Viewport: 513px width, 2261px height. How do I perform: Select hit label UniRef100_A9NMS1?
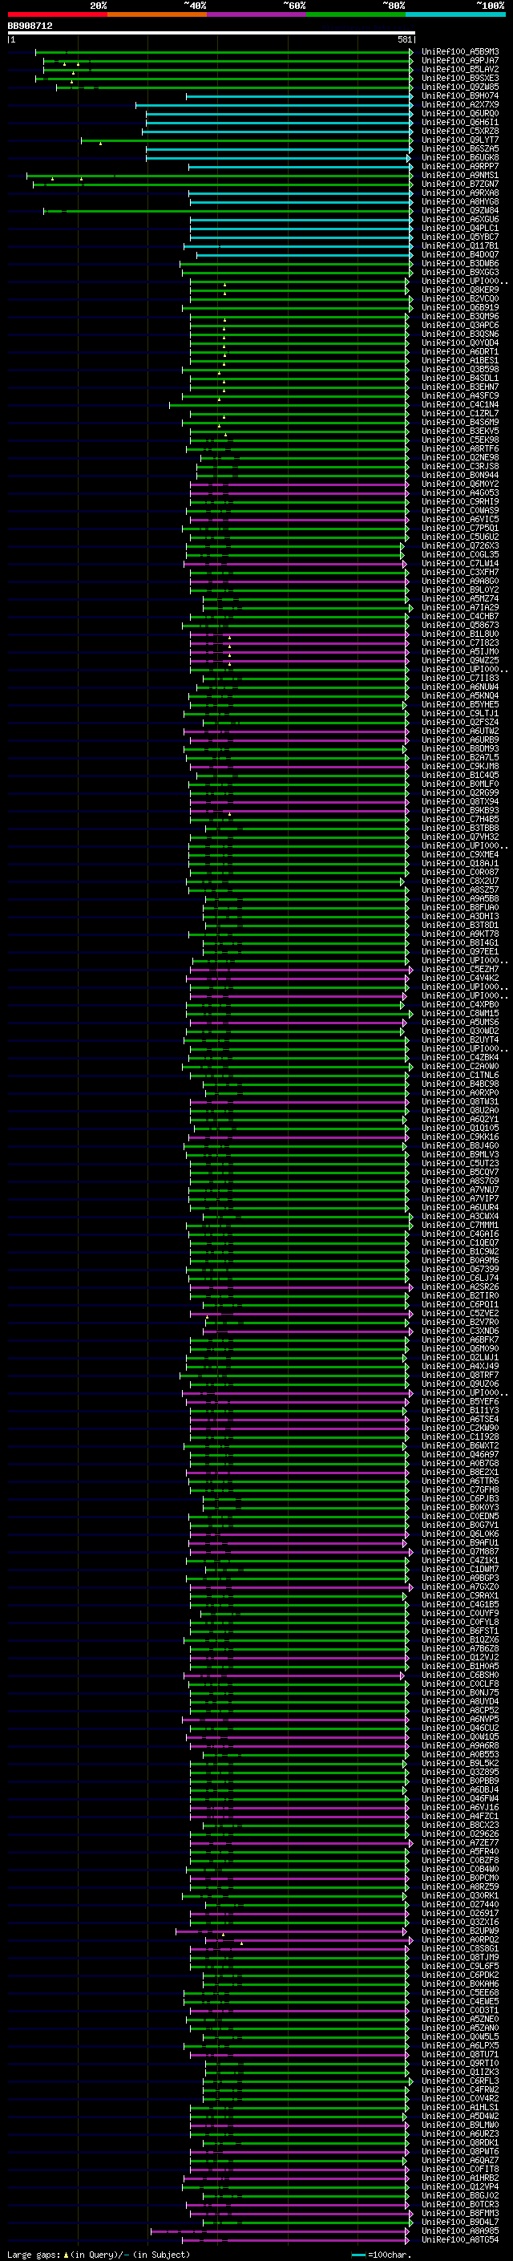(460, 175)
